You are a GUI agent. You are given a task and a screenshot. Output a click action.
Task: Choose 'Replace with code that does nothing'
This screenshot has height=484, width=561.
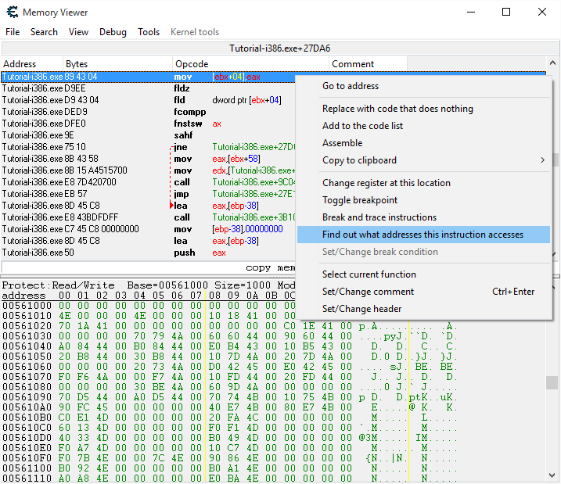[397, 109]
